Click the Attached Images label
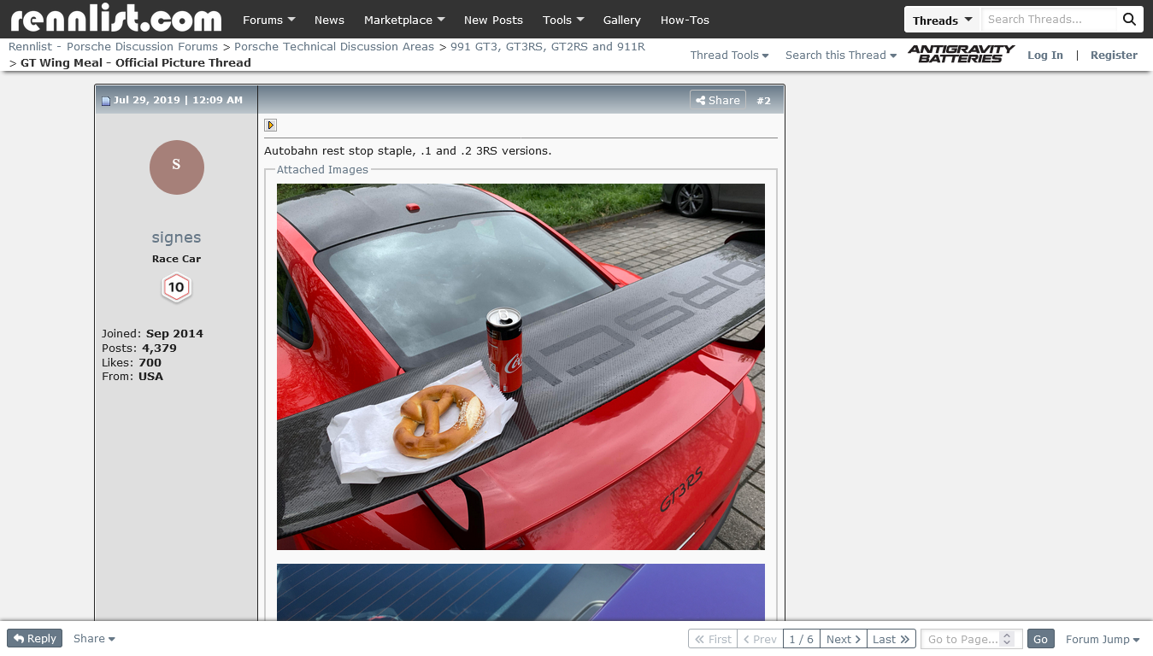This screenshot has width=1153, height=656. tap(322, 170)
